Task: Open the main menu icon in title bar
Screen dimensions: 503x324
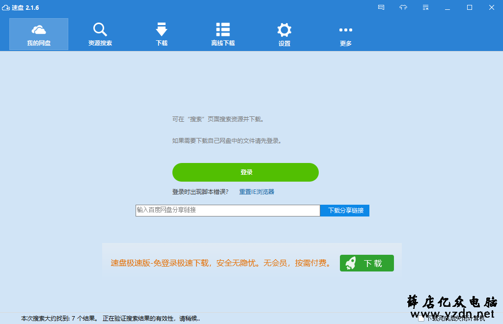Action: point(426,7)
